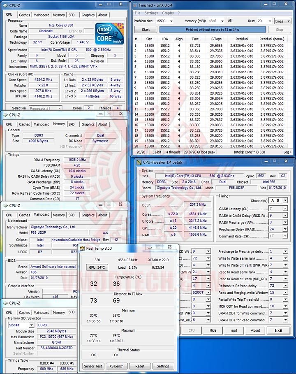Viewport: 296px width, 374px height.
Task: Open the File menu in LinX
Action: (x=137, y=13)
